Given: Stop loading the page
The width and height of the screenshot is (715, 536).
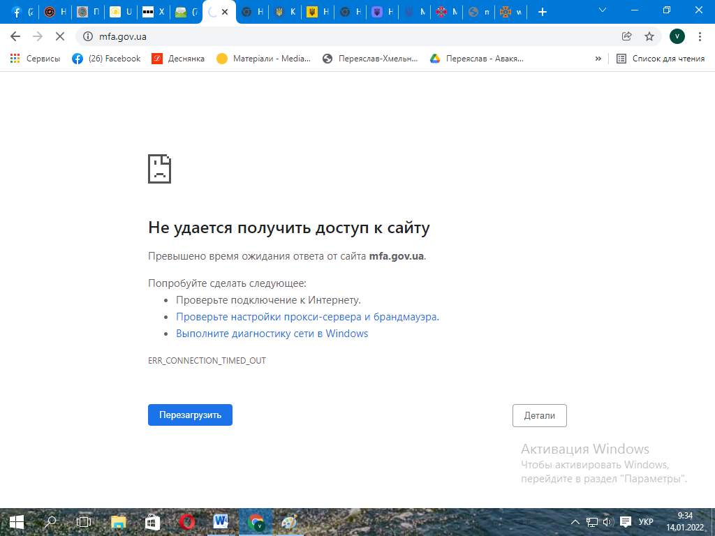Looking at the screenshot, I should pyautogui.click(x=59, y=36).
